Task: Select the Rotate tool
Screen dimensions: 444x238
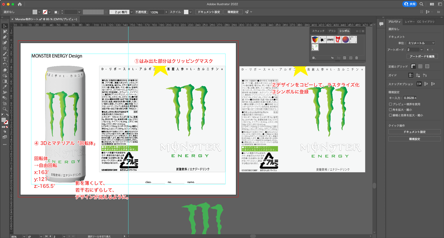Action: pyautogui.click(x=5, y=65)
